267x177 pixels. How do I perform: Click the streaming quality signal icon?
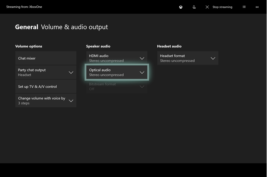[257, 7]
